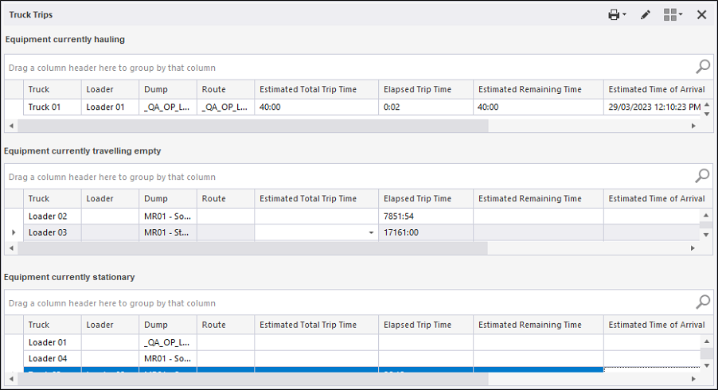Viewport: 718px width, 390px height.
Task: Sort hauling grid by Estimated Total Trip Time
Action: pos(317,89)
